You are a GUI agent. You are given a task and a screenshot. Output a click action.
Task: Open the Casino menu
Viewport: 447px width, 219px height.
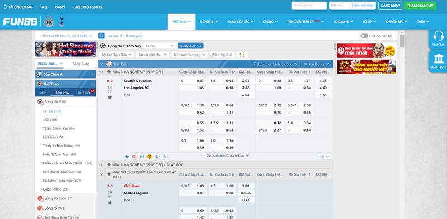[x=270, y=22]
